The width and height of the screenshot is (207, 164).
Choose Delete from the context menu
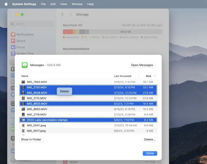pyautogui.click(x=64, y=91)
